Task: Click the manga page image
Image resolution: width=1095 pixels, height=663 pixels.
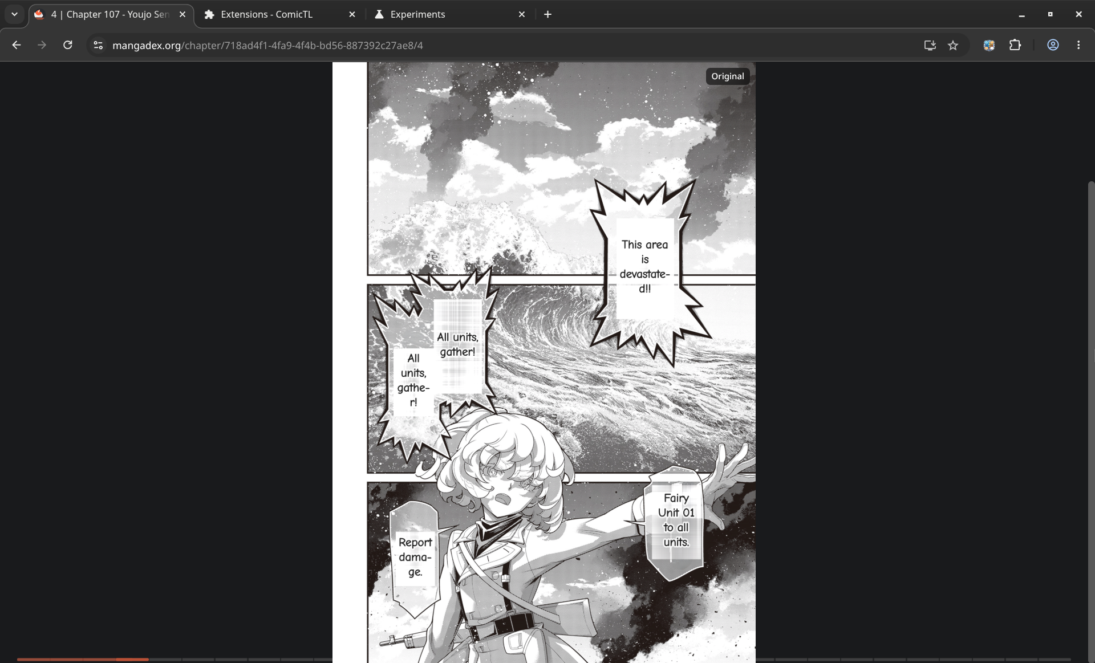Action: (x=544, y=363)
